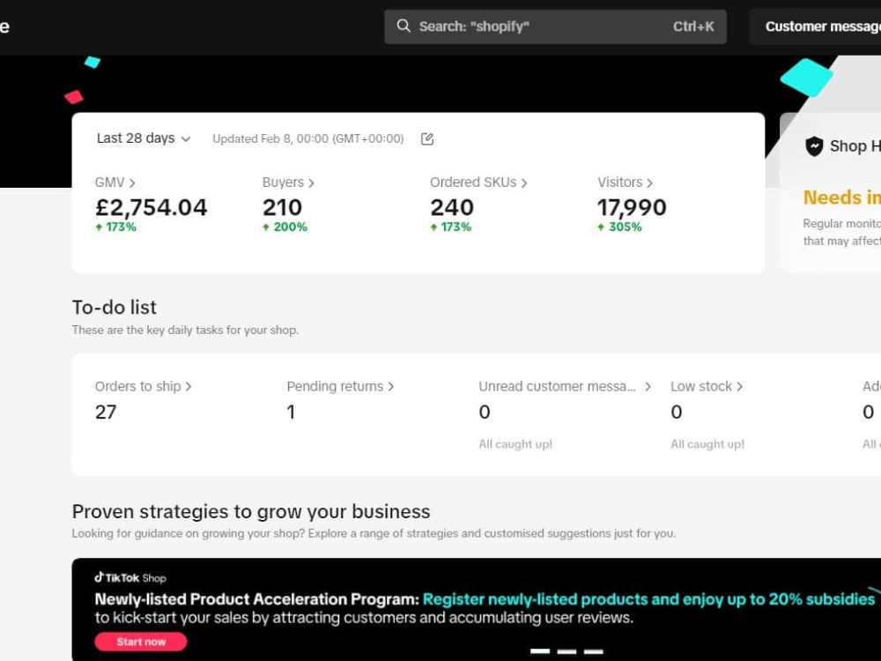Open Buyers metric details
Image resolution: width=881 pixels, height=661 pixels.
tap(288, 182)
